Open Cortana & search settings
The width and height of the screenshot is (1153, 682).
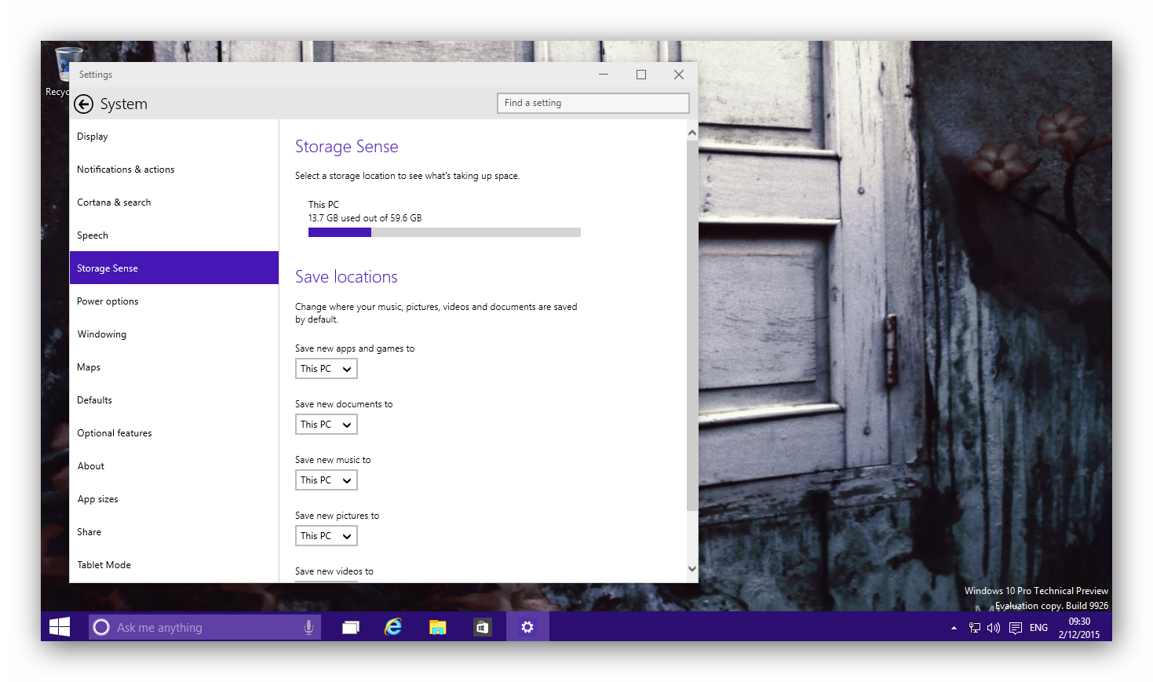pyautogui.click(x=174, y=202)
